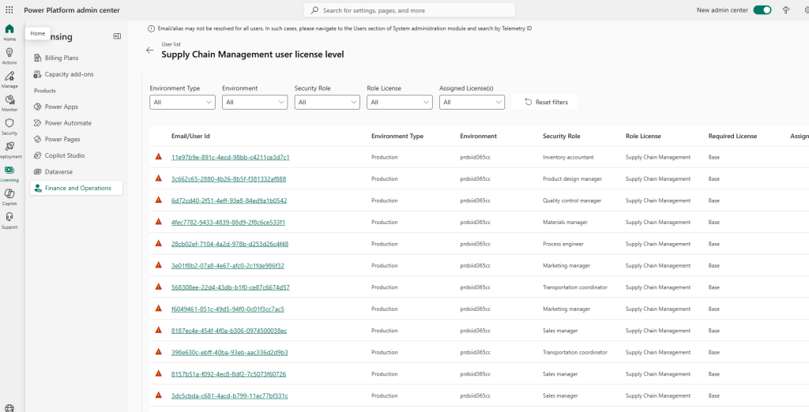Viewport: 809px width, 412px height.
Task: Sort by Required License column header
Action: pyautogui.click(x=732, y=136)
